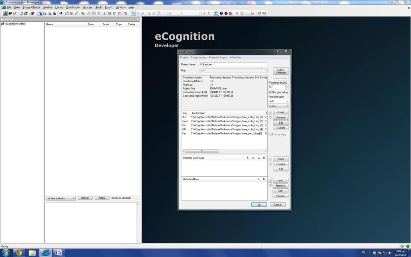Open the Process menu

click(88, 7)
